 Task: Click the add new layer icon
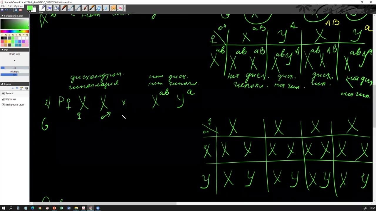tap(21, 88)
